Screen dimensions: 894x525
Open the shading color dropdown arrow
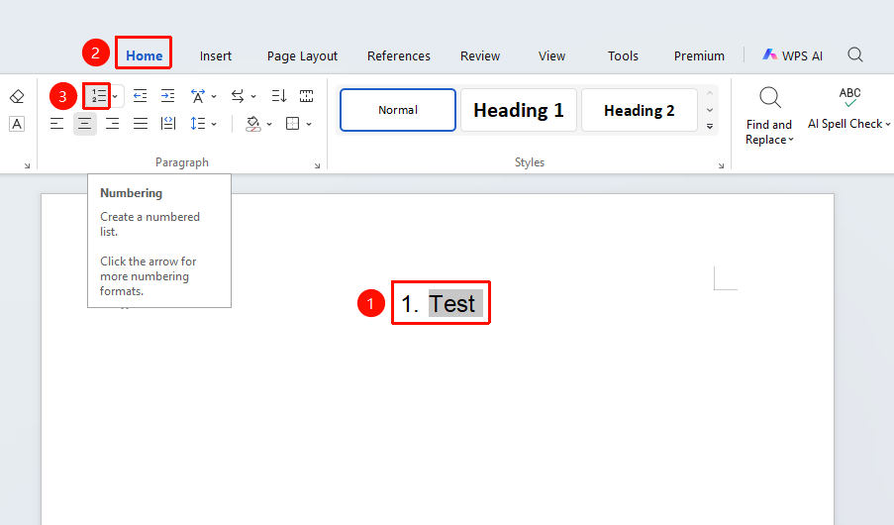coord(269,124)
